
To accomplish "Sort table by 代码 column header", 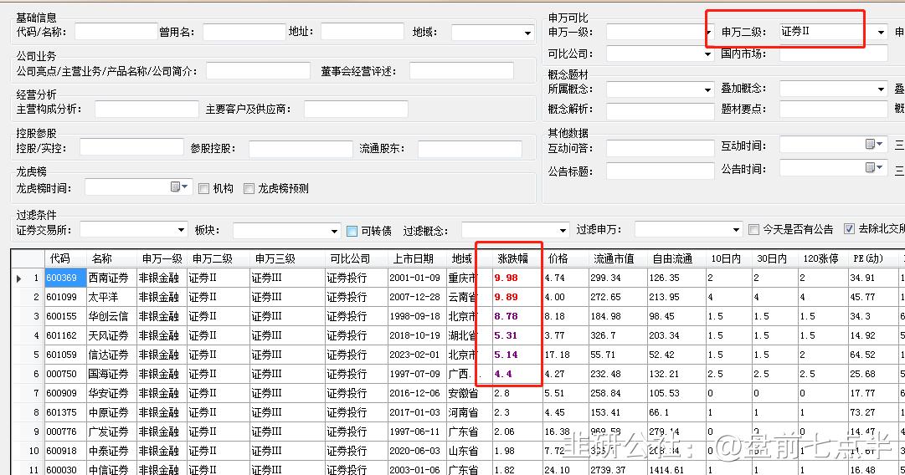I will (65, 259).
